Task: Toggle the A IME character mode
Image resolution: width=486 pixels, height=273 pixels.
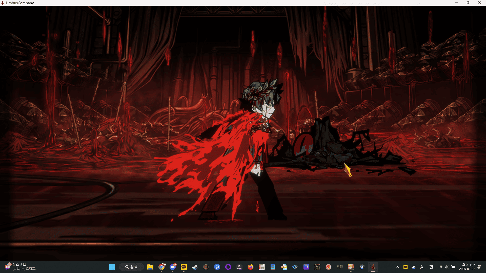Action: tap(422, 267)
